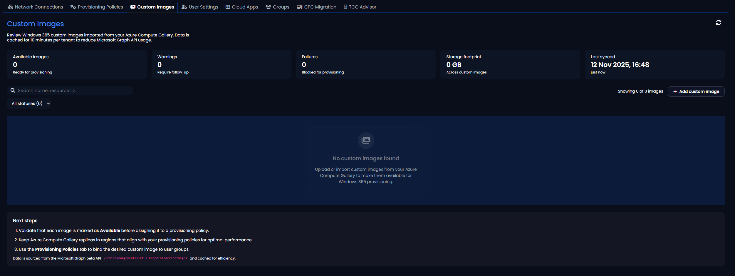
Task: Click the Failures summary card
Action: pos(366,64)
